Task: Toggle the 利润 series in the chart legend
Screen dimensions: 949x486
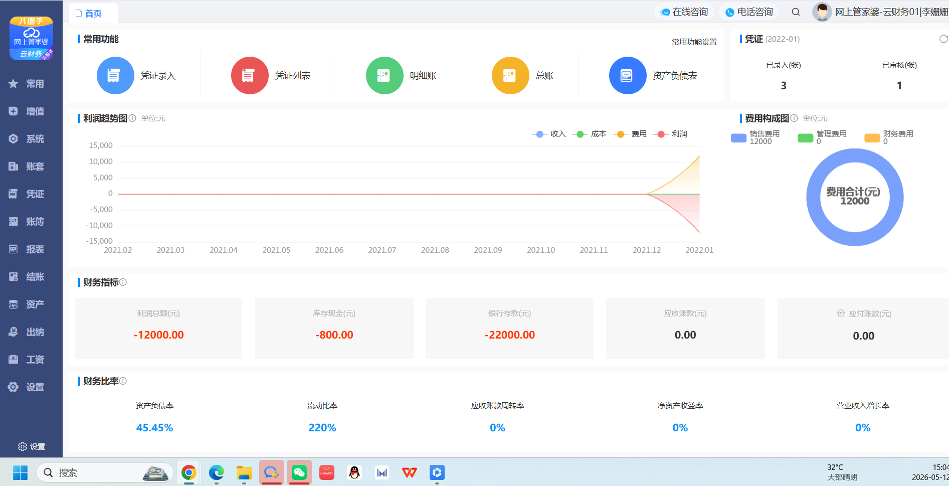Action: click(670, 134)
